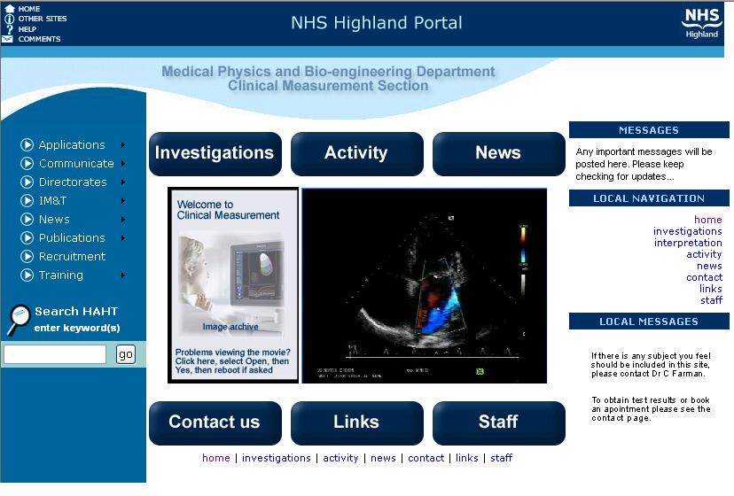
Task: Expand the sidebar News submenu triangle
Action: click(x=123, y=219)
